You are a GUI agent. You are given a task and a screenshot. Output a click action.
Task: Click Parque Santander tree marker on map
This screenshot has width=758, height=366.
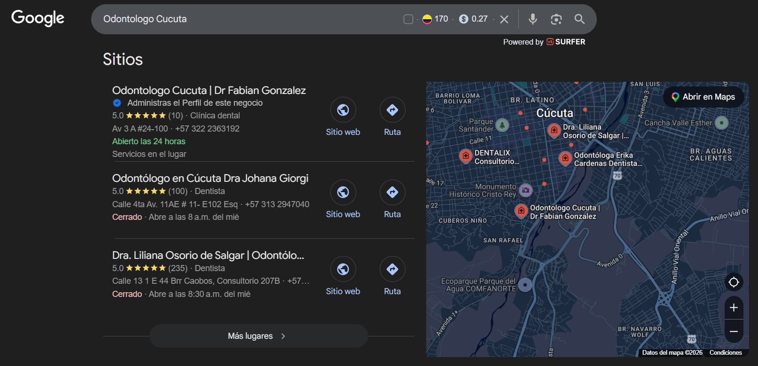coord(502,125)
